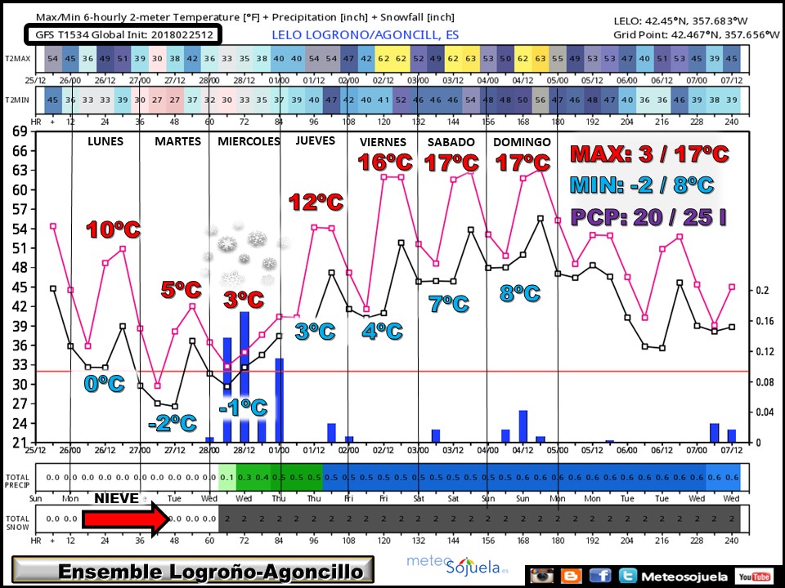Click the Grid Point coordinates line
The height and width of the screenshot is (588, 785).
click(697, 34)
